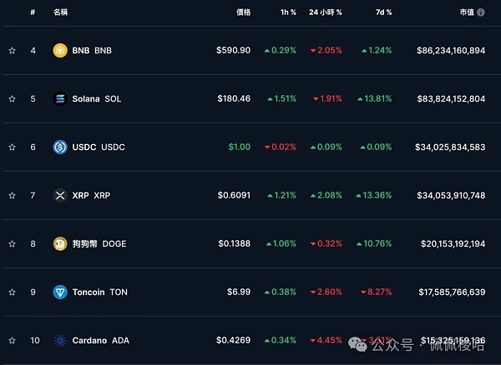Click the USDC coin logo icon
This screenshot has height=365, width=501.
click(60, 147)
